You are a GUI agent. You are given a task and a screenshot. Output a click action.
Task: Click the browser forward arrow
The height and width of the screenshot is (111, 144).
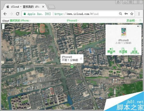(11, 14)
